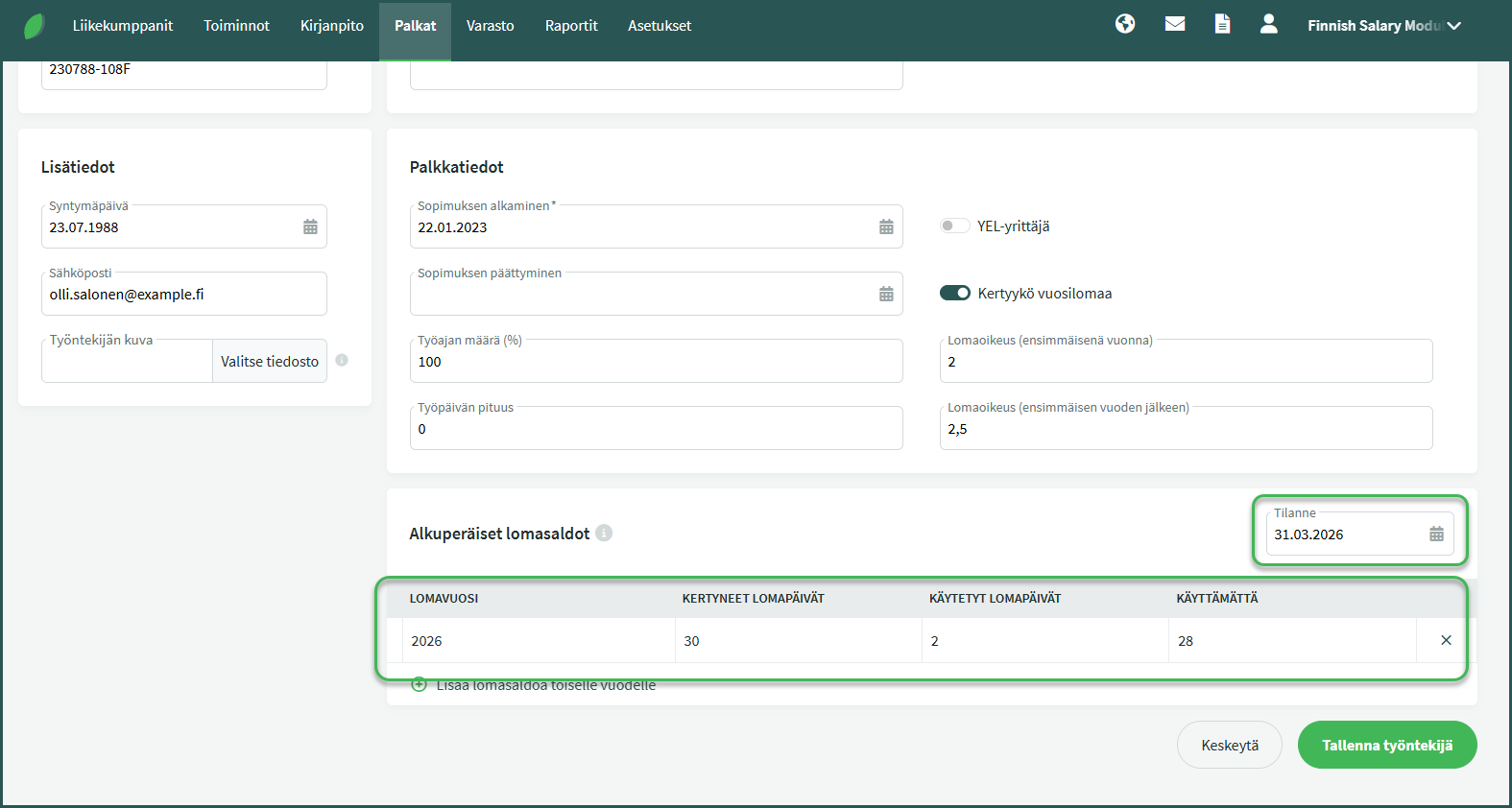1512x808 pixels.
Task: Click Valitse tiedosto file button
Action: click(269, 362)
